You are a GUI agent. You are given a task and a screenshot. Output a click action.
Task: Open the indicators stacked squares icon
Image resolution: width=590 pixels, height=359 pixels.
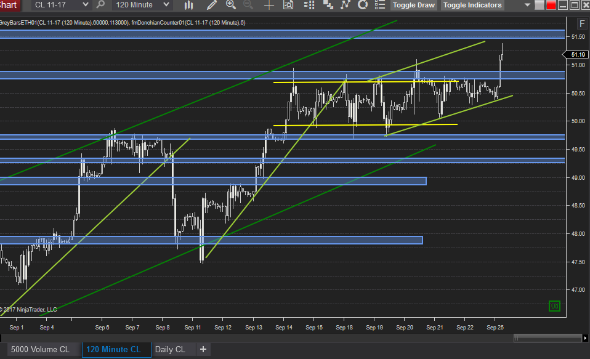pyautogui.click(x=328, y=5)
